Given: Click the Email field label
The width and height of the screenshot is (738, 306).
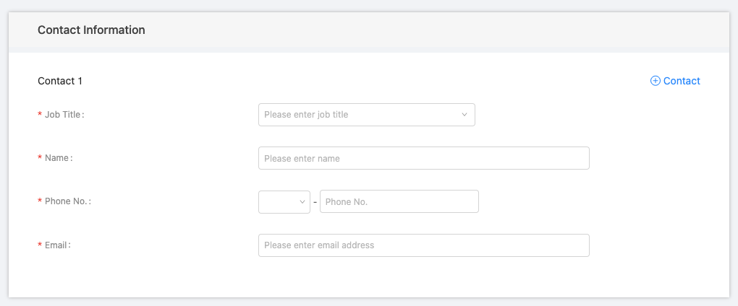Looking at the screenshot, I should (57, 245).
